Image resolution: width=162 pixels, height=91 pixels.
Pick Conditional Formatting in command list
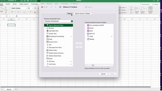click(58, 36)
